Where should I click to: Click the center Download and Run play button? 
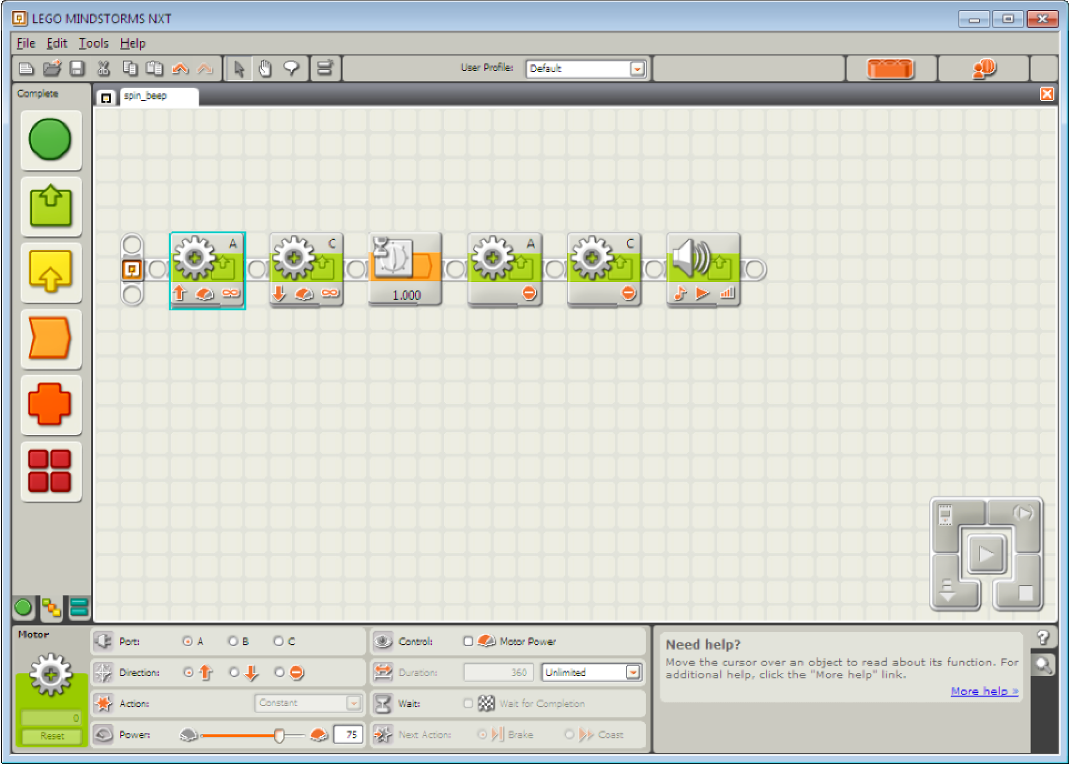pyautogui.click(x=986, y=554)
